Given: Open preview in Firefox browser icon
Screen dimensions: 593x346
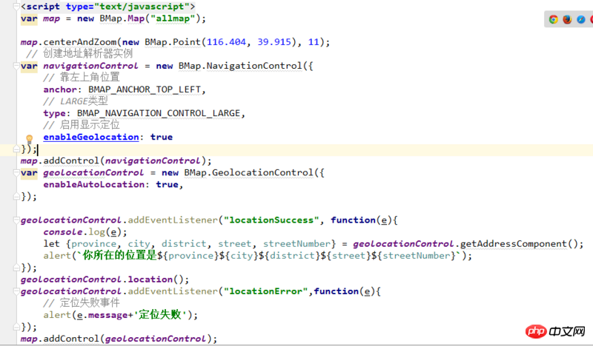Looking at the screenshot, I should pos(567,19).
